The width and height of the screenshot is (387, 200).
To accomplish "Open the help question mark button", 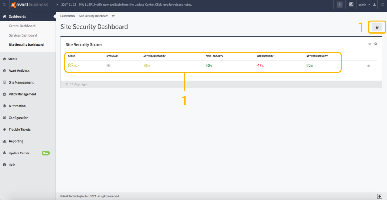I will pyautogui.click(x=377, y=27).
